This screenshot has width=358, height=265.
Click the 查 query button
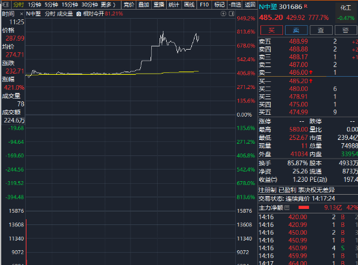(321, 30)
